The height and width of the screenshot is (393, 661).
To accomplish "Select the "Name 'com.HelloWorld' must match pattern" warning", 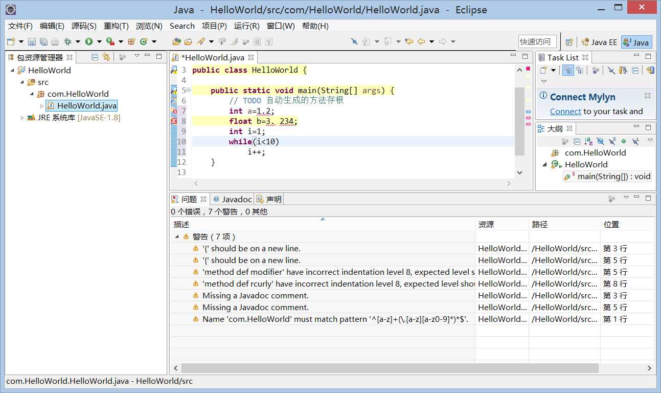I will pos(335,319).
